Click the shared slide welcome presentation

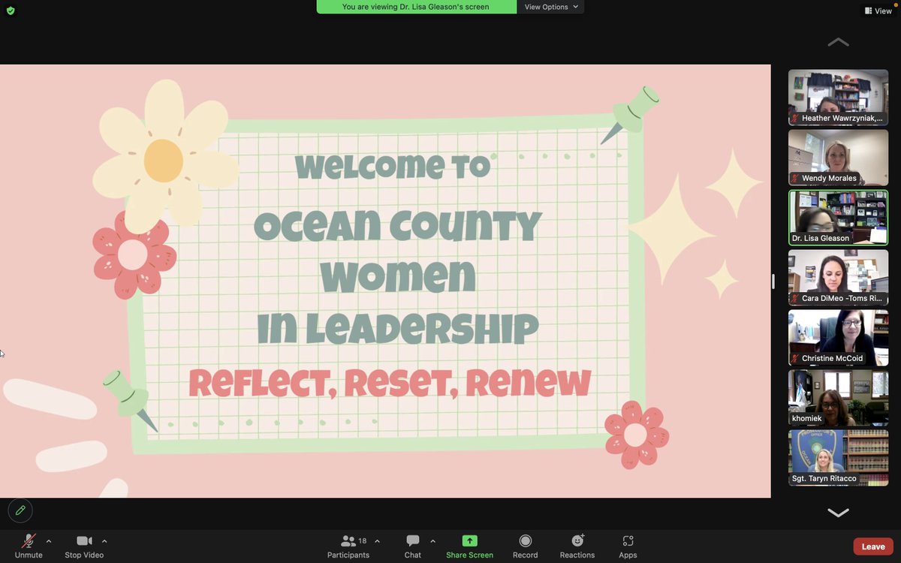pyautogui.click(x=385, y=281)
